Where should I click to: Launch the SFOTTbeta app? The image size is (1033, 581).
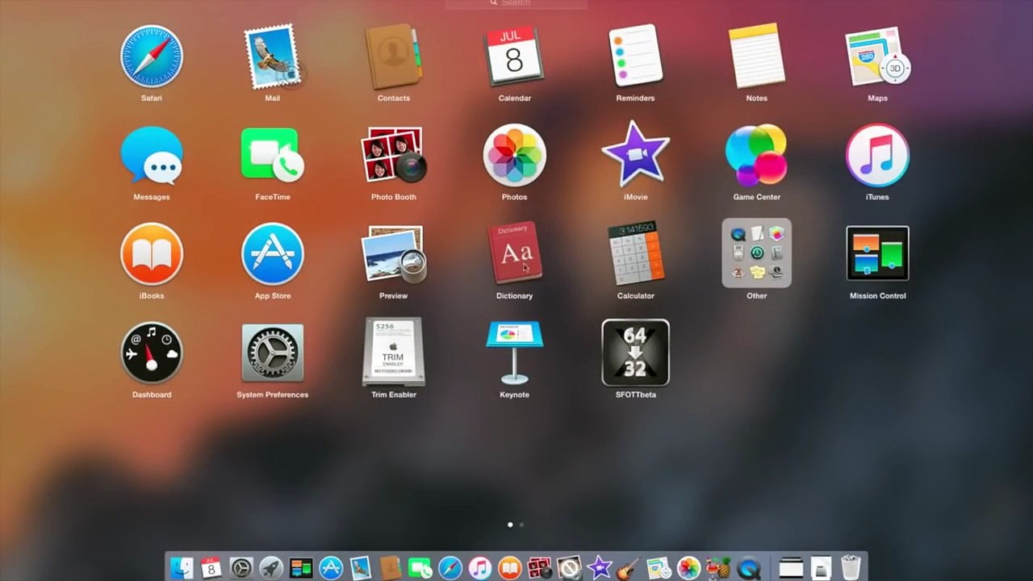[x=636, y=353]
